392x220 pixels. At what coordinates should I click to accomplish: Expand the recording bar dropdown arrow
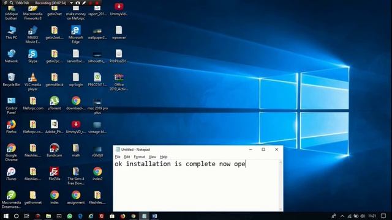click(x=71, y=3)
